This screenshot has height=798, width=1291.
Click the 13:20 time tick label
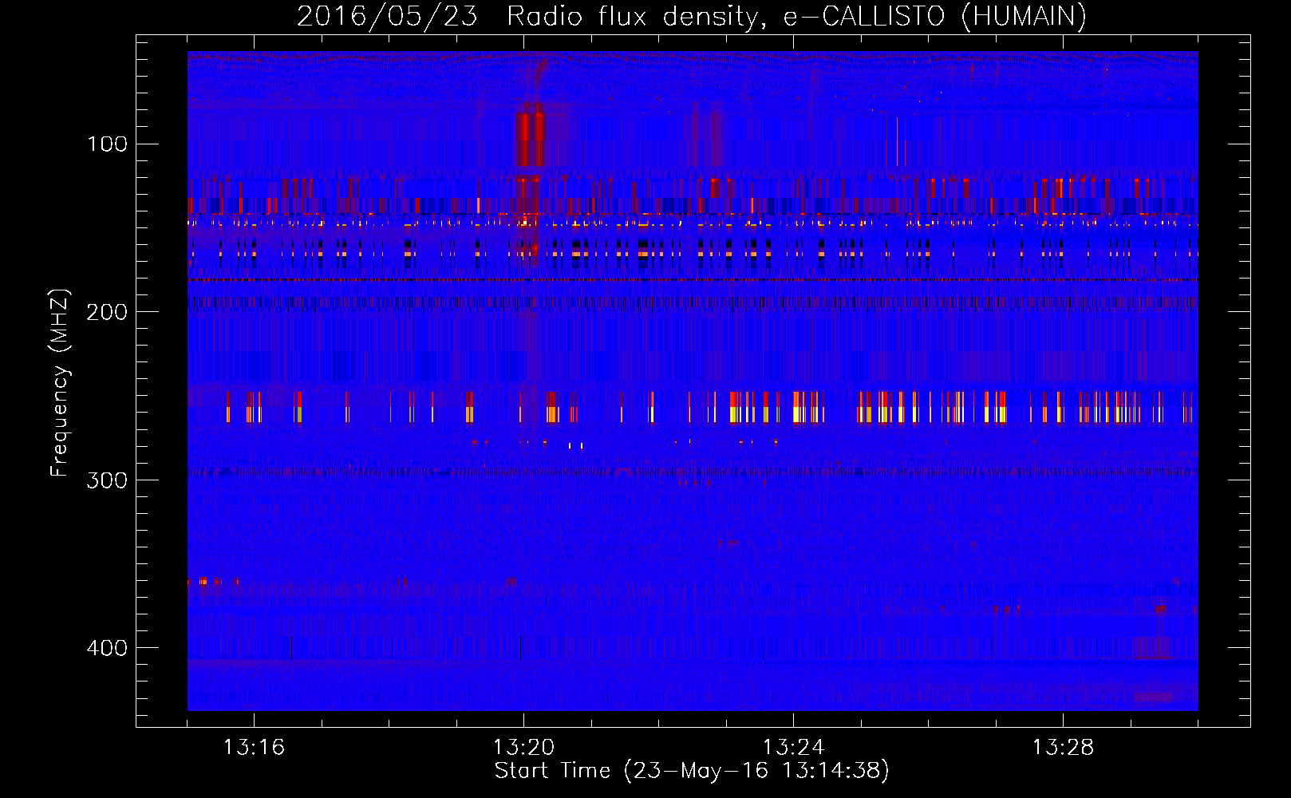click(x=523, y=748)
